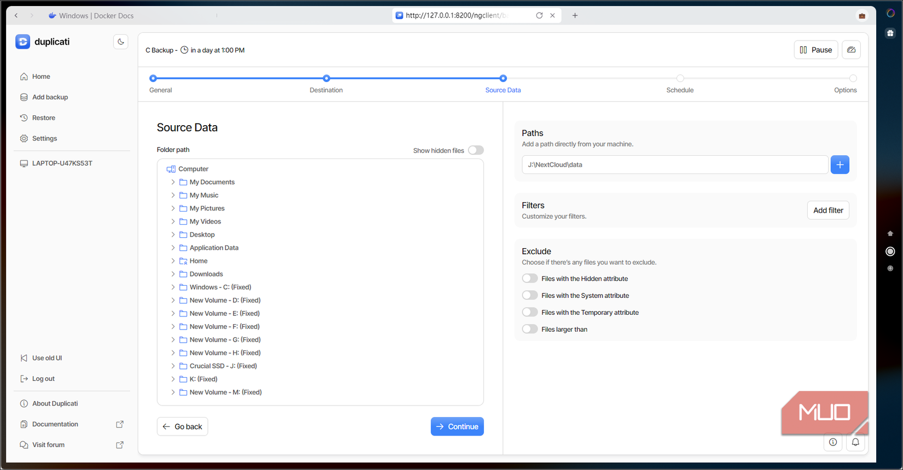This screenshot has width=903, height=470.
Task: Click the Docker Docs tab icon
Action: click(52, 15)
